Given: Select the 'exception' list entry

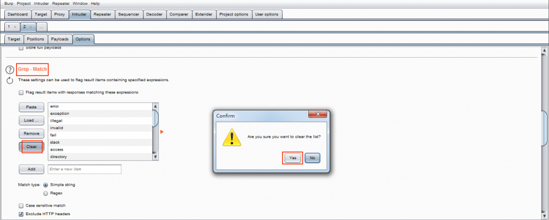Looking at the screenshot, I should [x=100, y=114].
